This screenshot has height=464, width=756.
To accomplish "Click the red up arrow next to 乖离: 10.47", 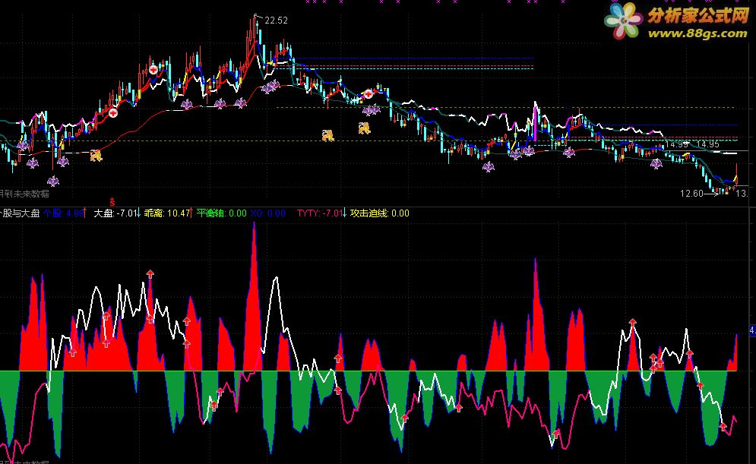I will click(192, 213).
